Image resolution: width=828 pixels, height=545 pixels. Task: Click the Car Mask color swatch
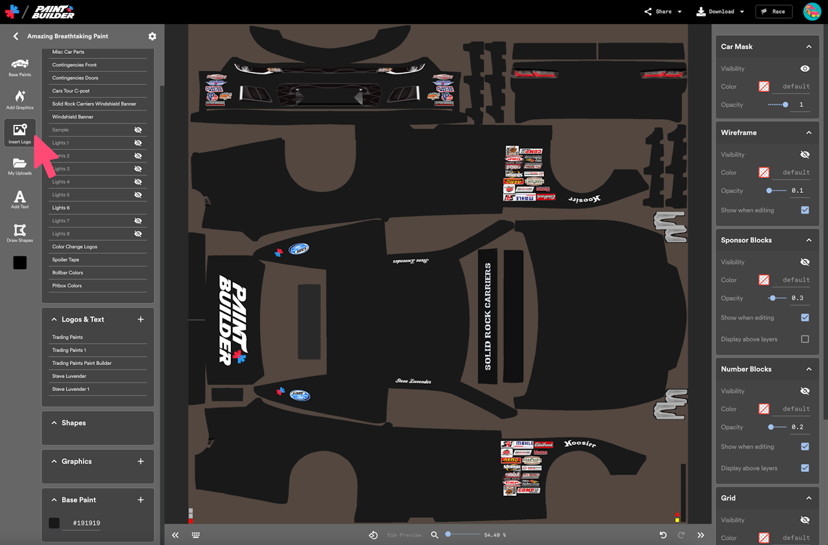764,86
